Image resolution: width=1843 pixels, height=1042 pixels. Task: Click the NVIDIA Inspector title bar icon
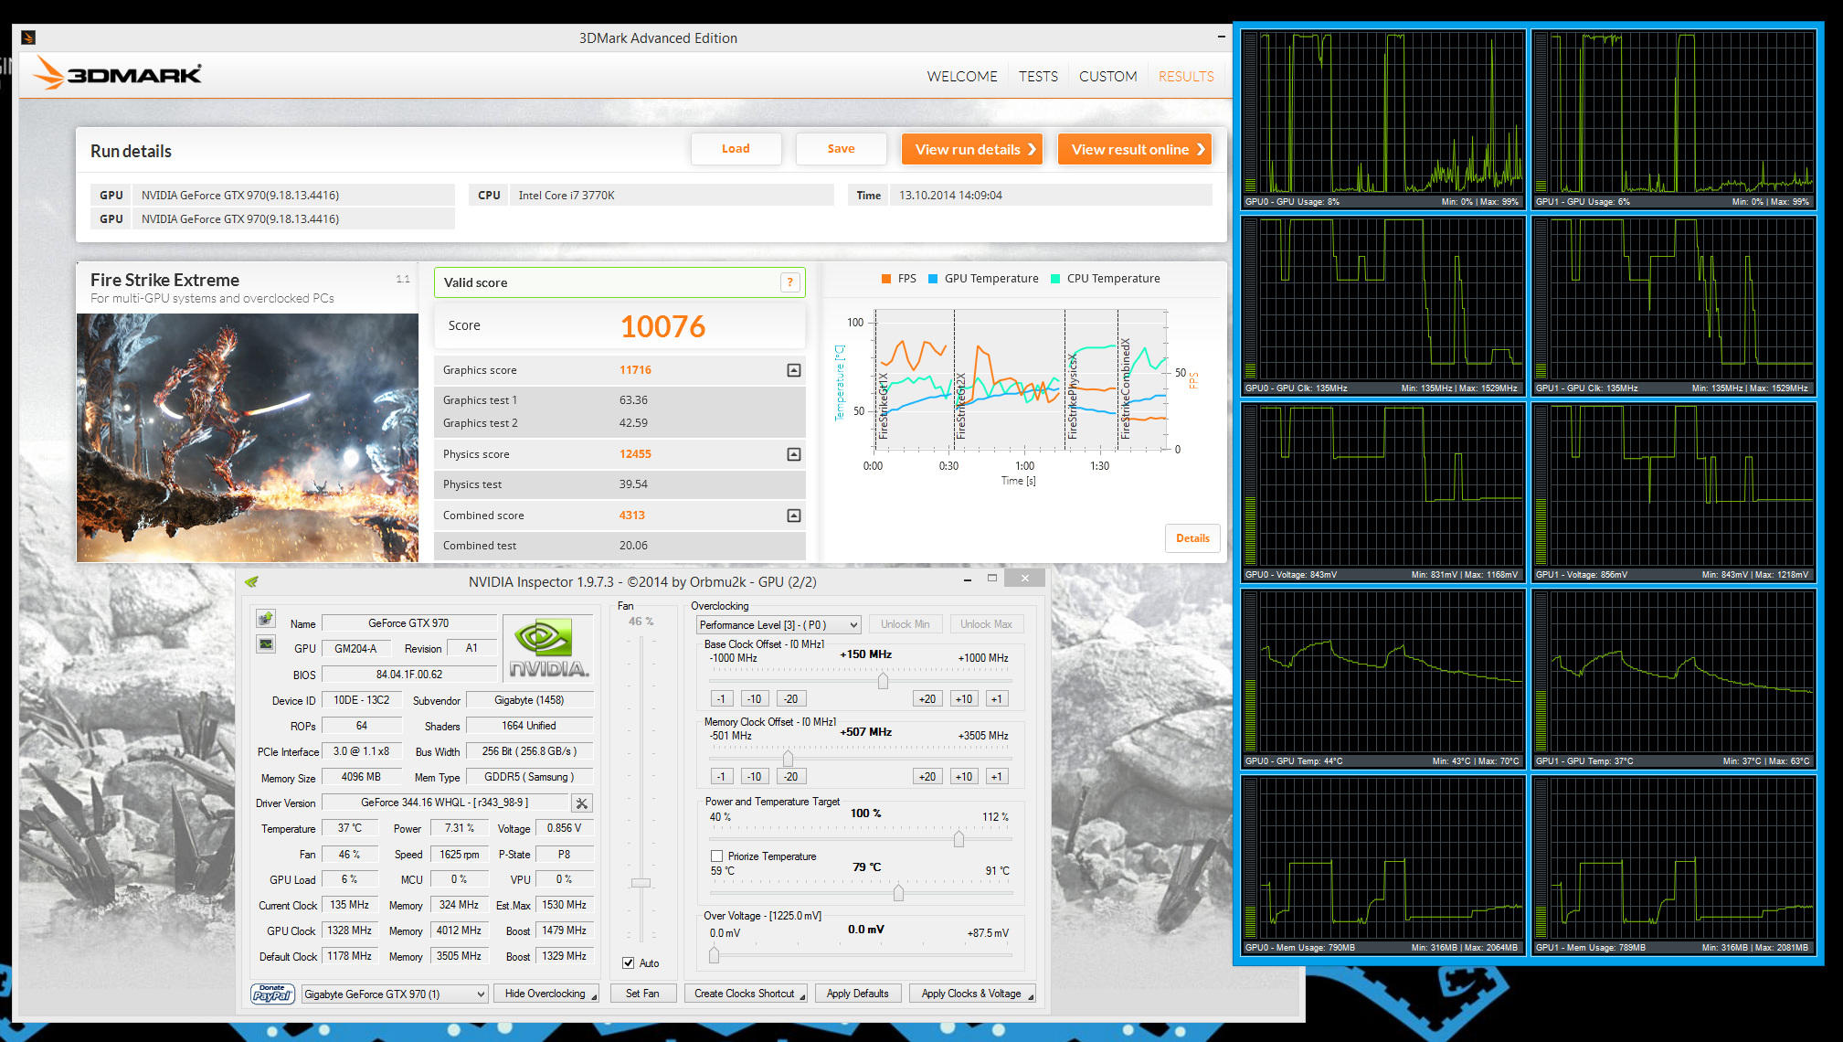[x=252, y=581]
